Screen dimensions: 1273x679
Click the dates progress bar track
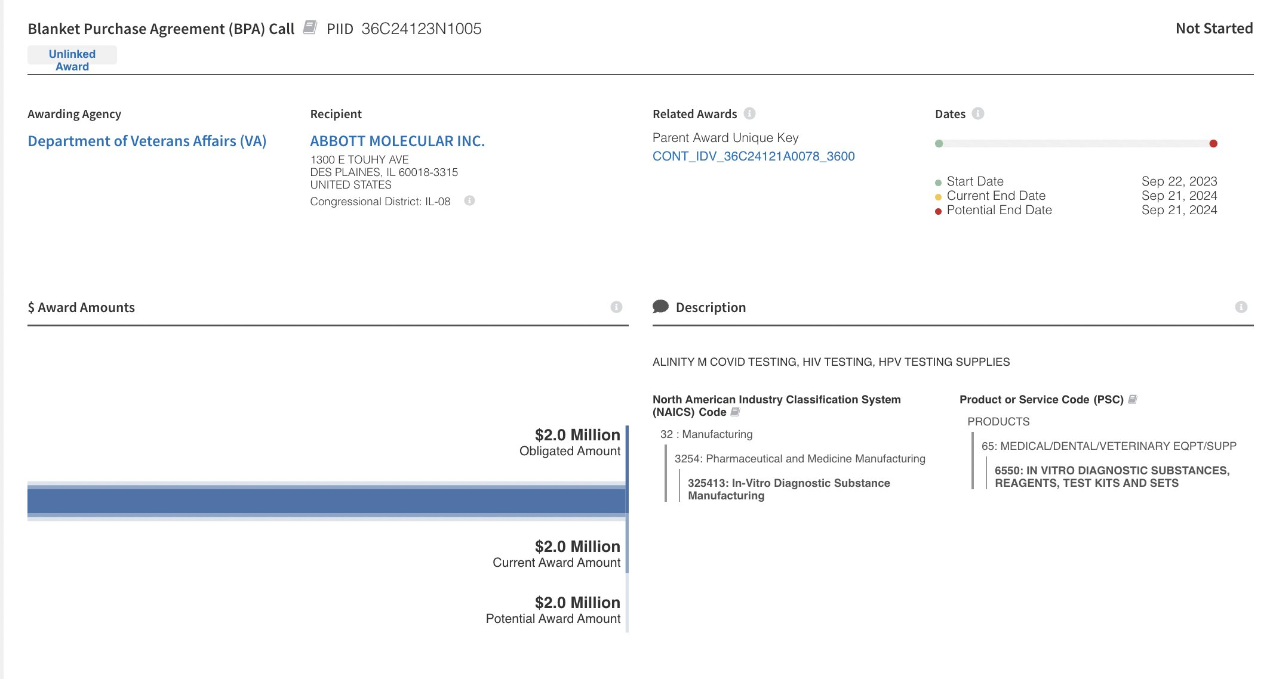[1076, 143]
